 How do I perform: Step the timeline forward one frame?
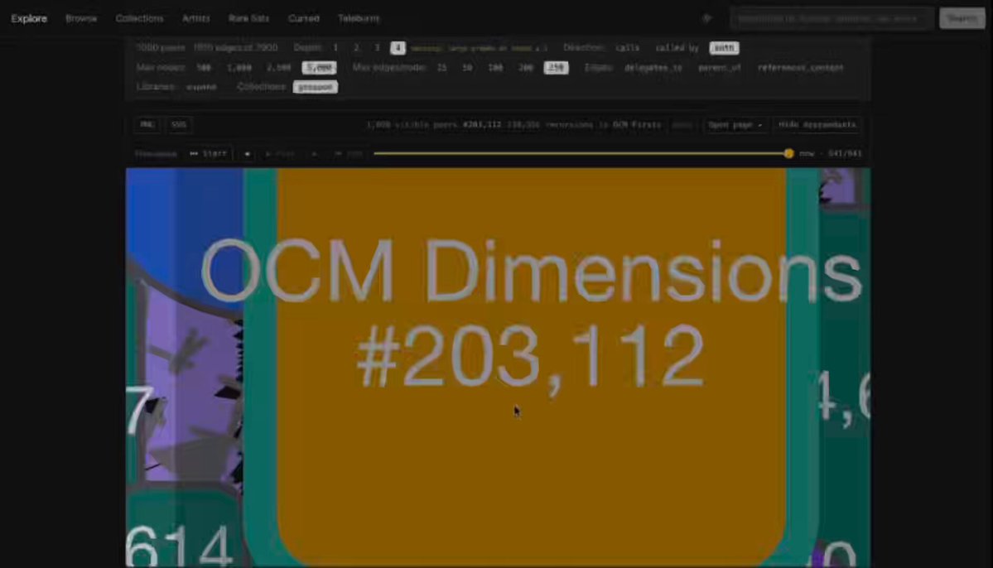(314, 154)
